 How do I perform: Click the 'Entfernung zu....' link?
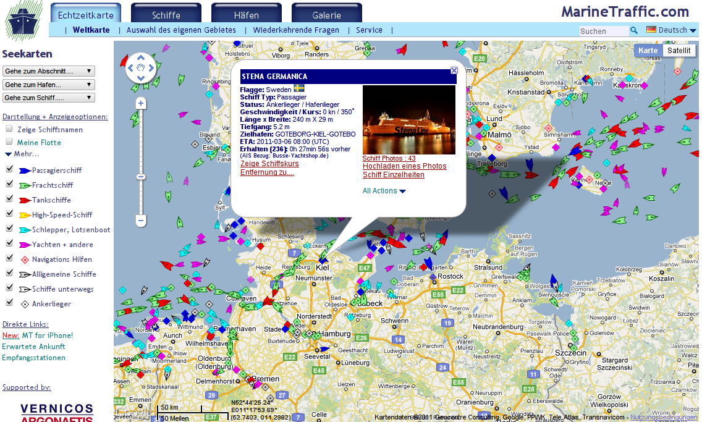click(268, 172)
